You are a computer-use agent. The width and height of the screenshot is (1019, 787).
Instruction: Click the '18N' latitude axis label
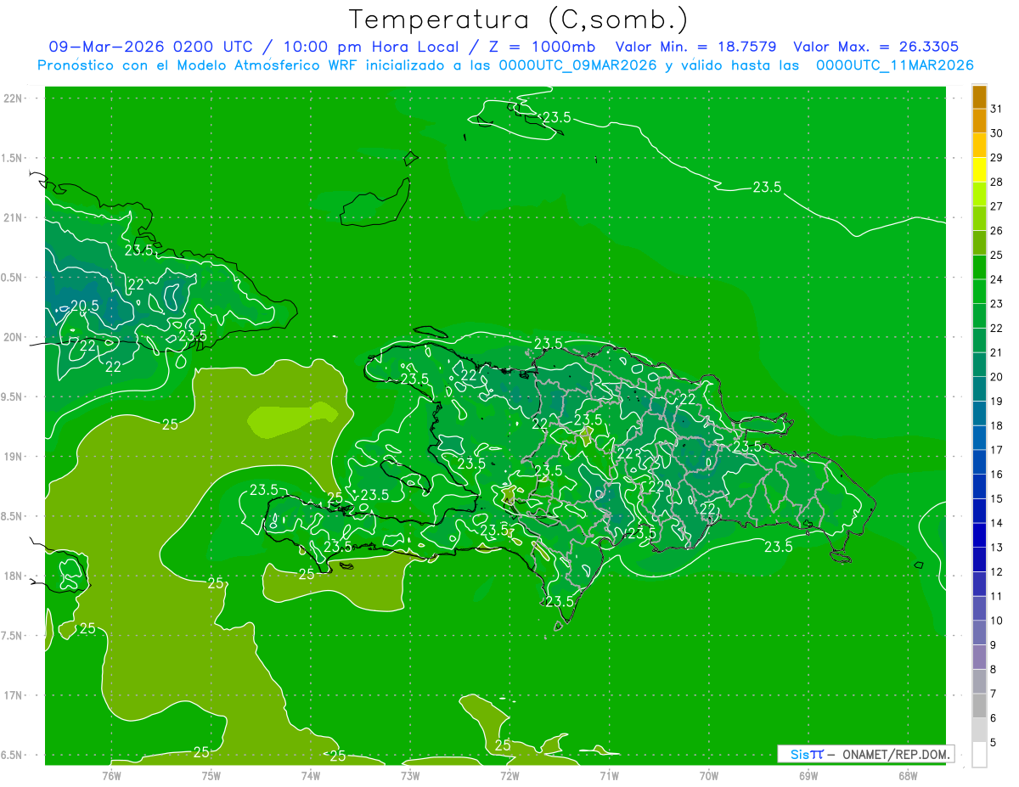pyautogui.click(x=13, y=576)
